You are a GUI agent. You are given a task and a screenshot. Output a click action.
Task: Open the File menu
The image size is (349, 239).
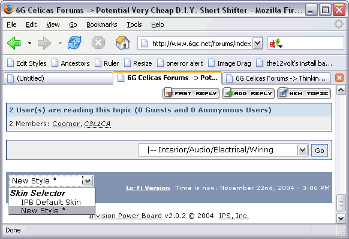[x=11, y=24]
